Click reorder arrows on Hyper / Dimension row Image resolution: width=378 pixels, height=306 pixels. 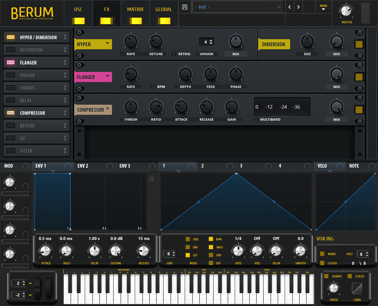coord(65,37)
